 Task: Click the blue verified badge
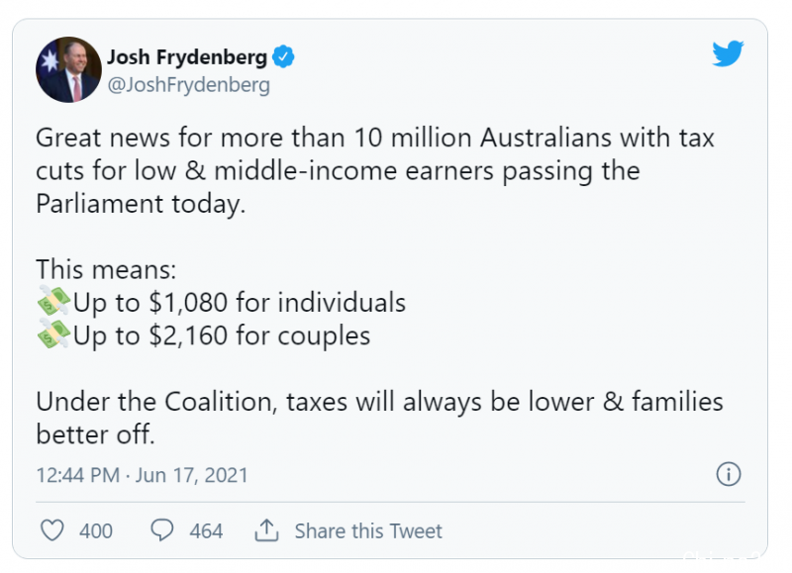283,56
